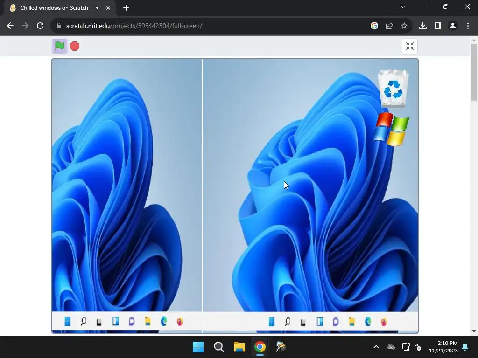Click yellow folder icon in pane without Recycle Bin

pos(148,321)
